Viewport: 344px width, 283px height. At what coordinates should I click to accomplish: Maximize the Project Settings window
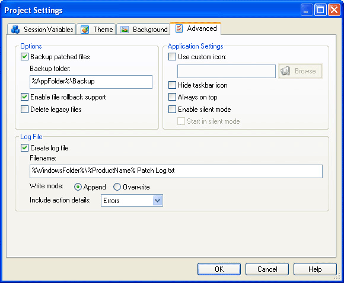pyautogui.click(x=320, y=10)
